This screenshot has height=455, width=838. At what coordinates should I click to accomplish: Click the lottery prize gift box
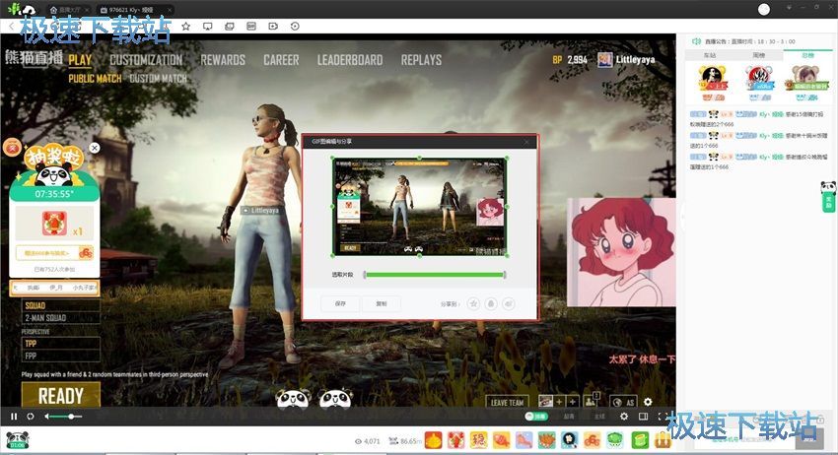point(54,224)
